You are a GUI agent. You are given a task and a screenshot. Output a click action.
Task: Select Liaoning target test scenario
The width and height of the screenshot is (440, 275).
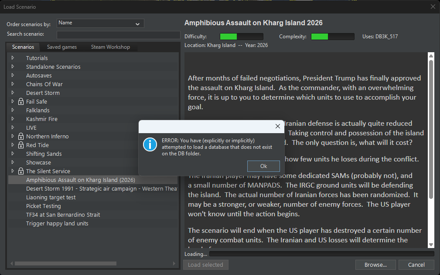click(x=51, y=197)
